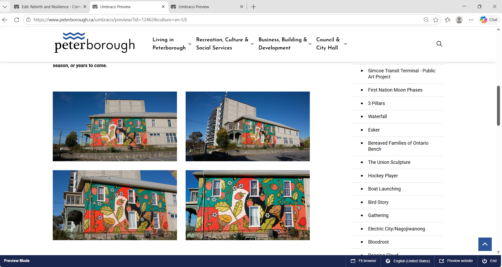Image resolution: width=502 pixels, height=267 pixels.
Task: Open First Nation Moon Phases link
Action: (x=395, y=90)
